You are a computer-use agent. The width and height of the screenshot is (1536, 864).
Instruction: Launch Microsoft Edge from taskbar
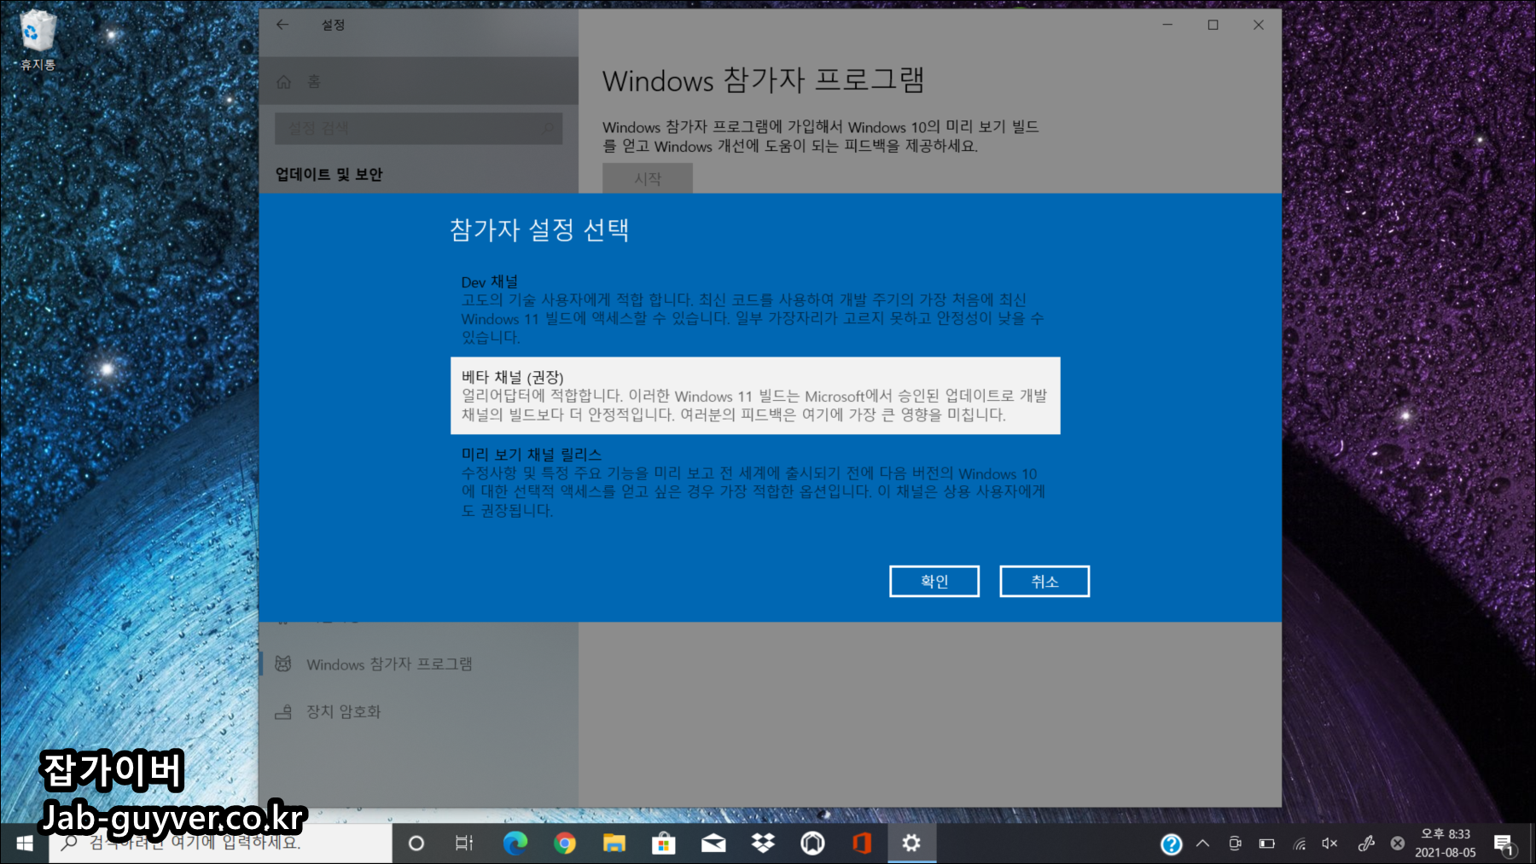515,844
